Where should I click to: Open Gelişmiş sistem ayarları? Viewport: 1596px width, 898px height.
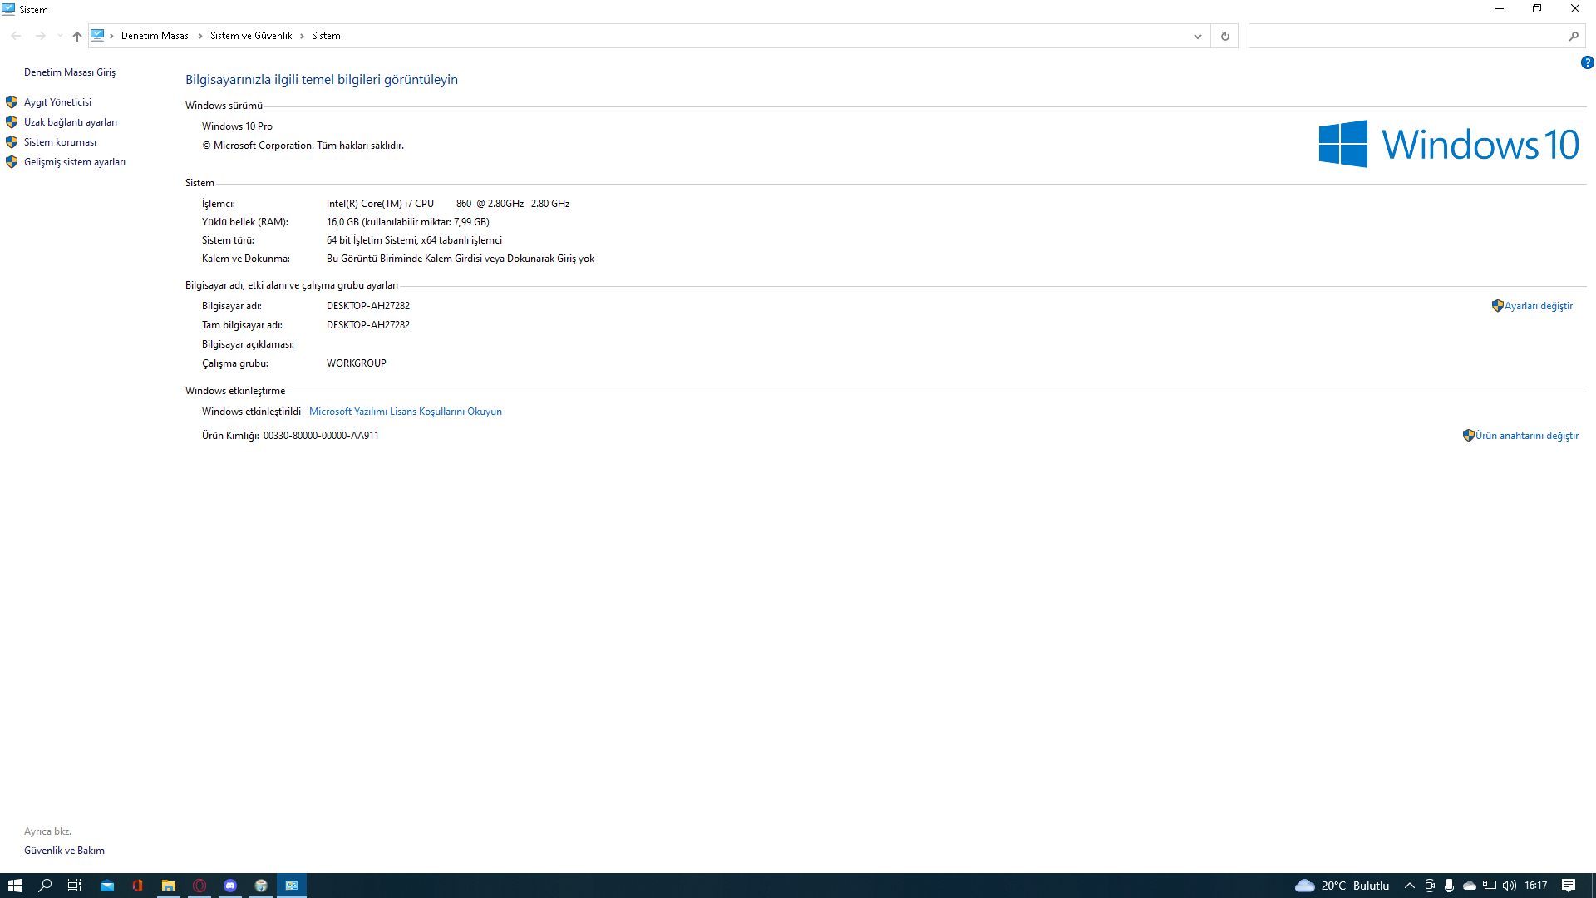[74, 162]
